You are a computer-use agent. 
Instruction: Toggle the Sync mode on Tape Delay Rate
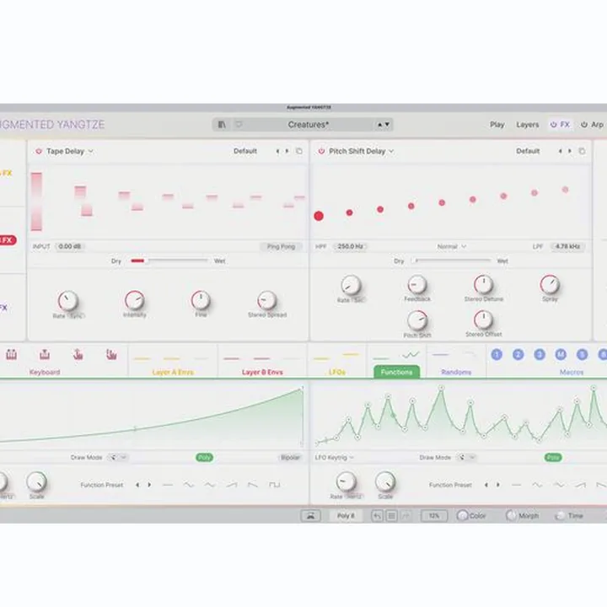(76, 316)
